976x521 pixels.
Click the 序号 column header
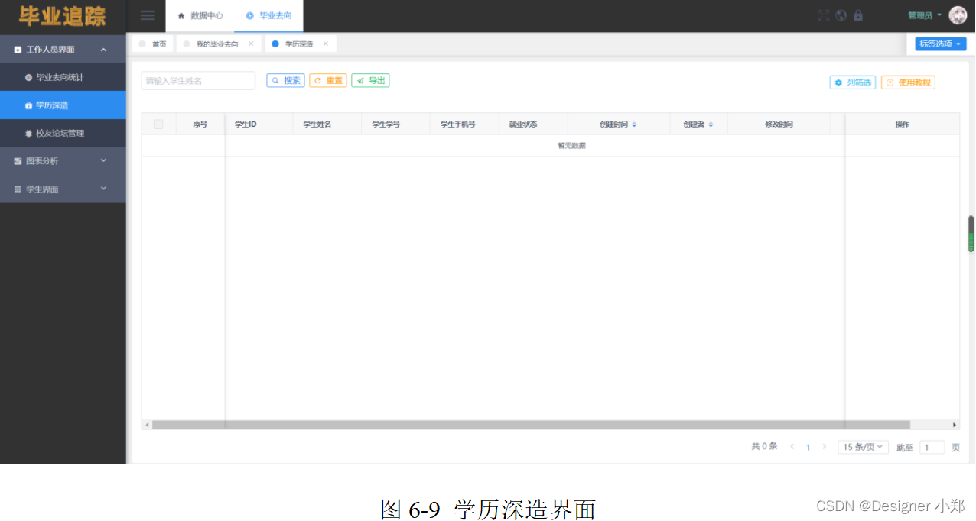tap(200, 125)
